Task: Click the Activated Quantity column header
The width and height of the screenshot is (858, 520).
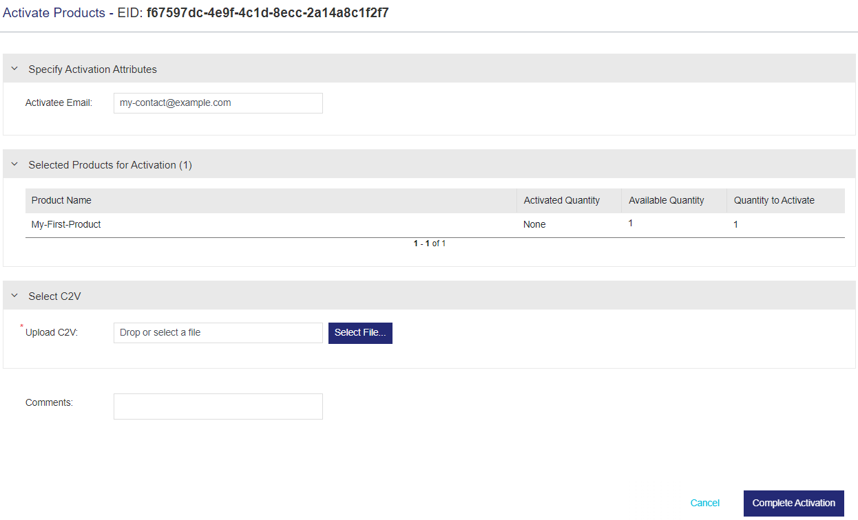Action: 569,201
